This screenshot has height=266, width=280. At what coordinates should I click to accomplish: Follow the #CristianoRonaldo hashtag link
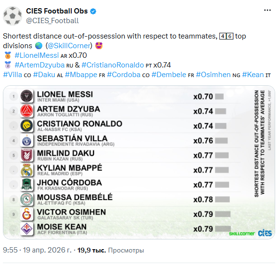click(113, 65)
